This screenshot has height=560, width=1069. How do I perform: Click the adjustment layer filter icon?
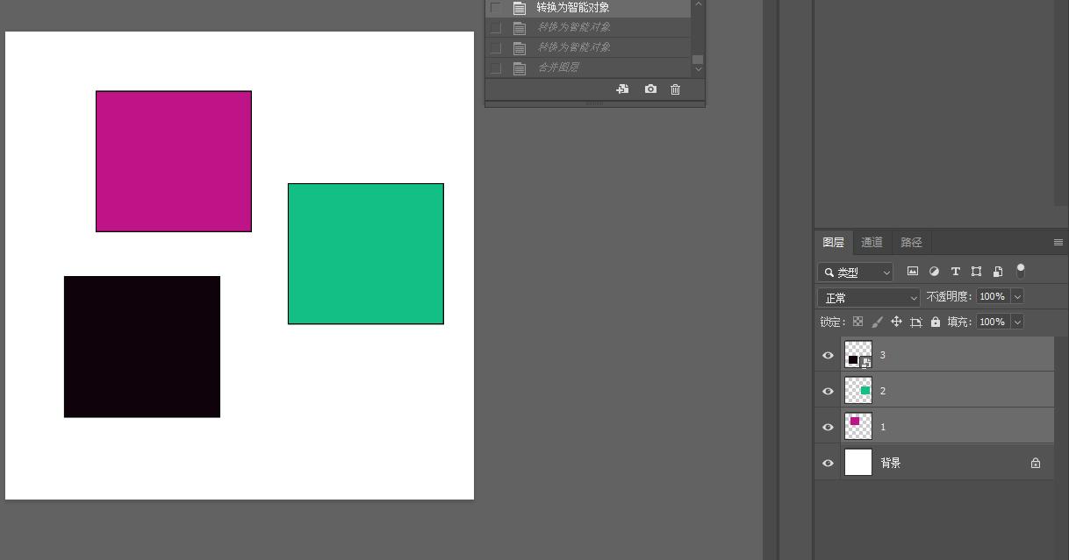pyautogui.click(x=934, y=272)
